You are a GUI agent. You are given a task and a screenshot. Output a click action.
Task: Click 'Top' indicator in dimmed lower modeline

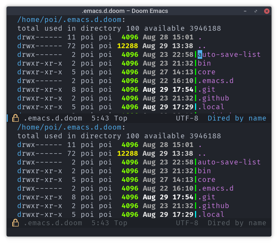pyautogui.click(x=121, y=223)
